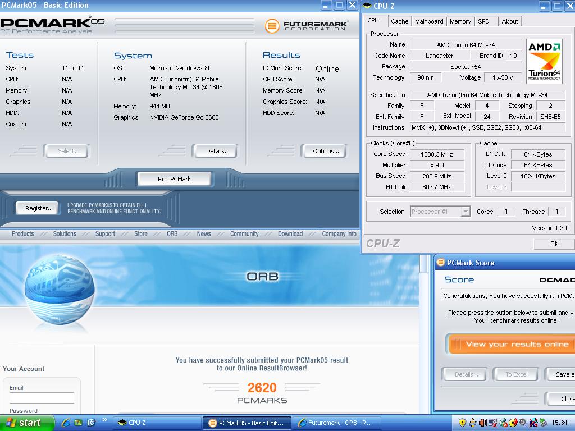The height and width of the screenshot is (431, 575).
Task: Switch to the Memory tab in CPU-Z
Action: tap(460, 21)
